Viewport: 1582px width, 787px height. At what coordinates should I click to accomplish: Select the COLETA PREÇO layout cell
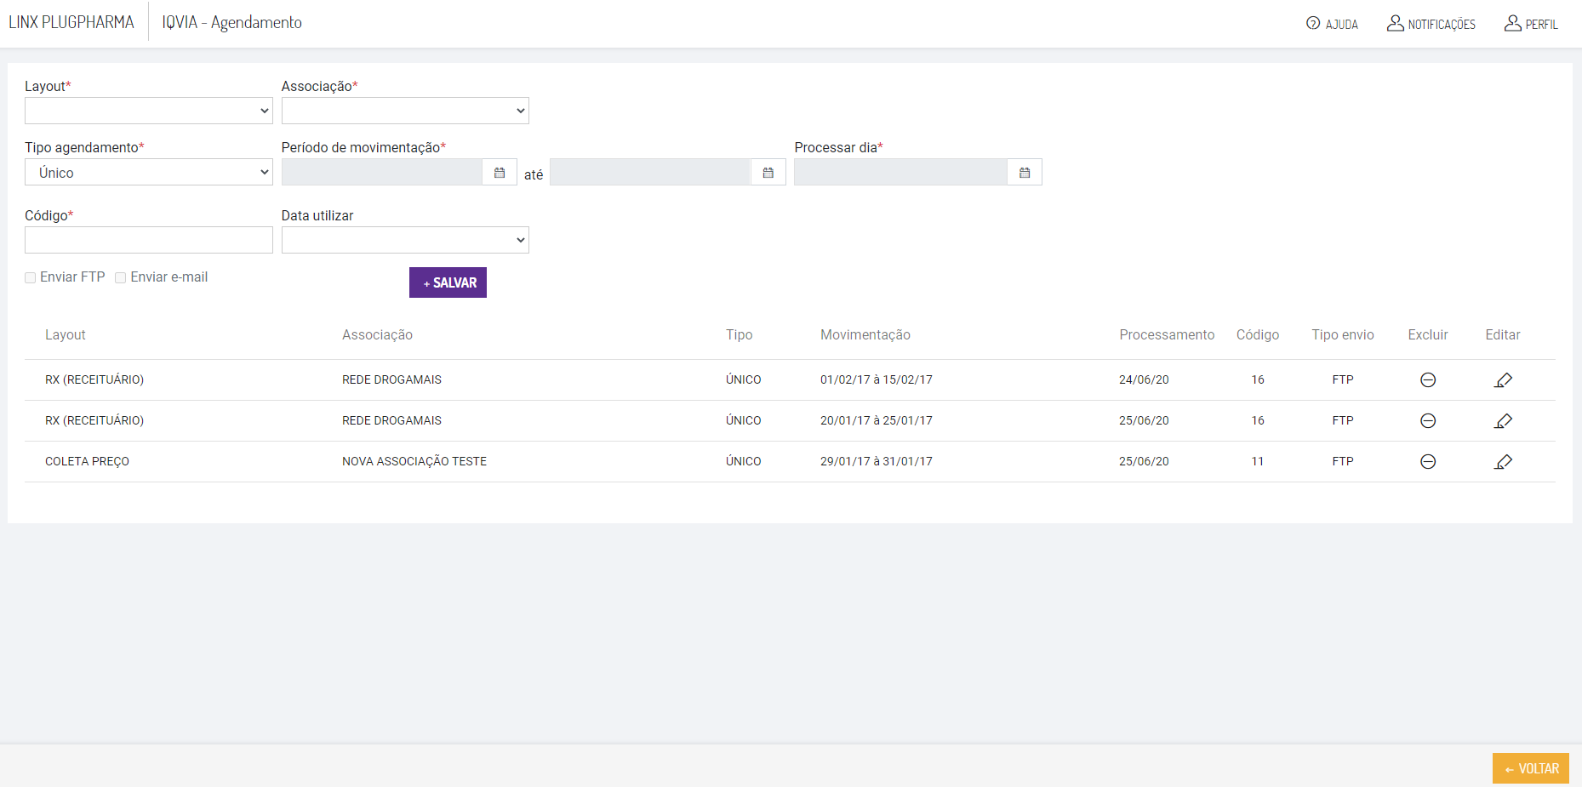pos(87,461)
